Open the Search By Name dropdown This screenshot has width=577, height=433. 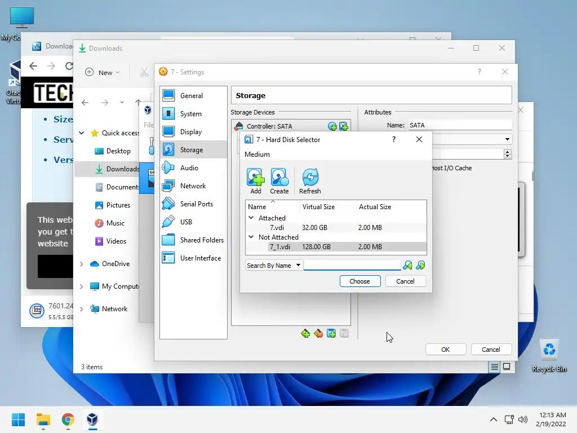274,266
